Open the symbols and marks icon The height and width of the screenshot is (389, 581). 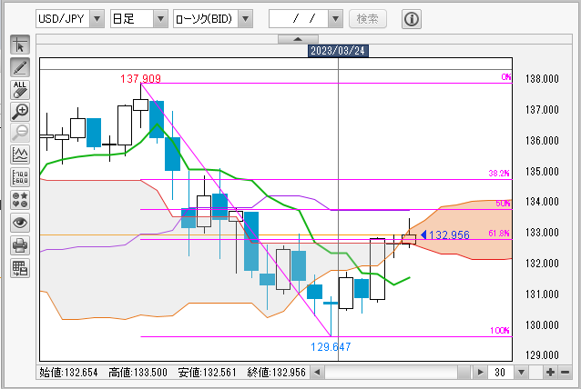click(x=20, y=200)
